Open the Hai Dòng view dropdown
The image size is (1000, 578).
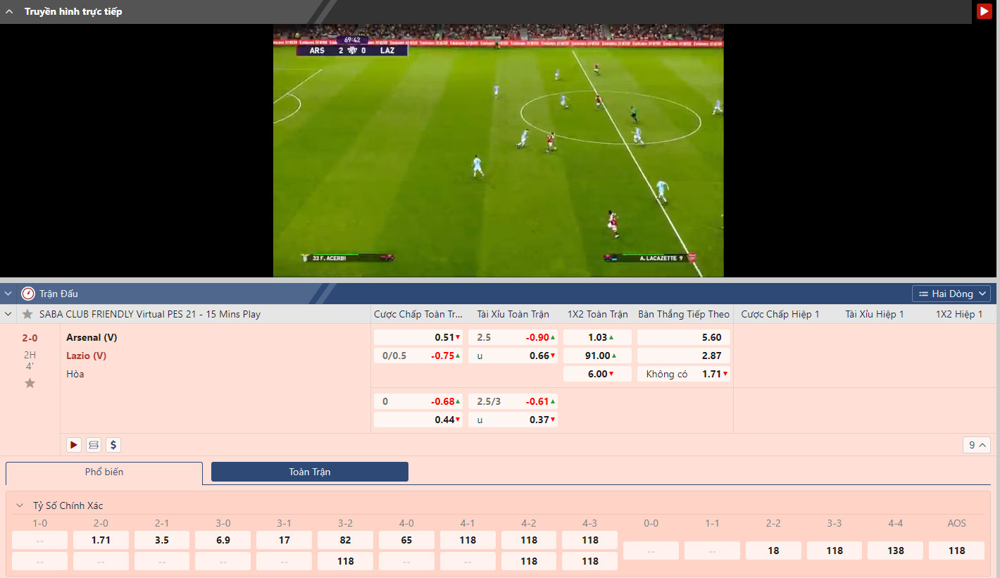951,294
